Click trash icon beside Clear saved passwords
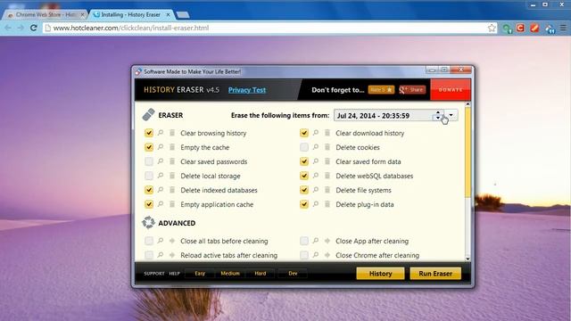This screenshot has width=571, height=321. [x=172, y=161]
